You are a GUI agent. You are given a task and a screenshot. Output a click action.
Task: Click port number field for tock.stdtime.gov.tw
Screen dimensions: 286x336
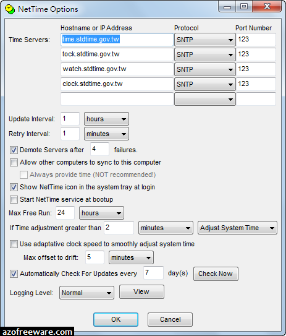(x=256, y=54)
